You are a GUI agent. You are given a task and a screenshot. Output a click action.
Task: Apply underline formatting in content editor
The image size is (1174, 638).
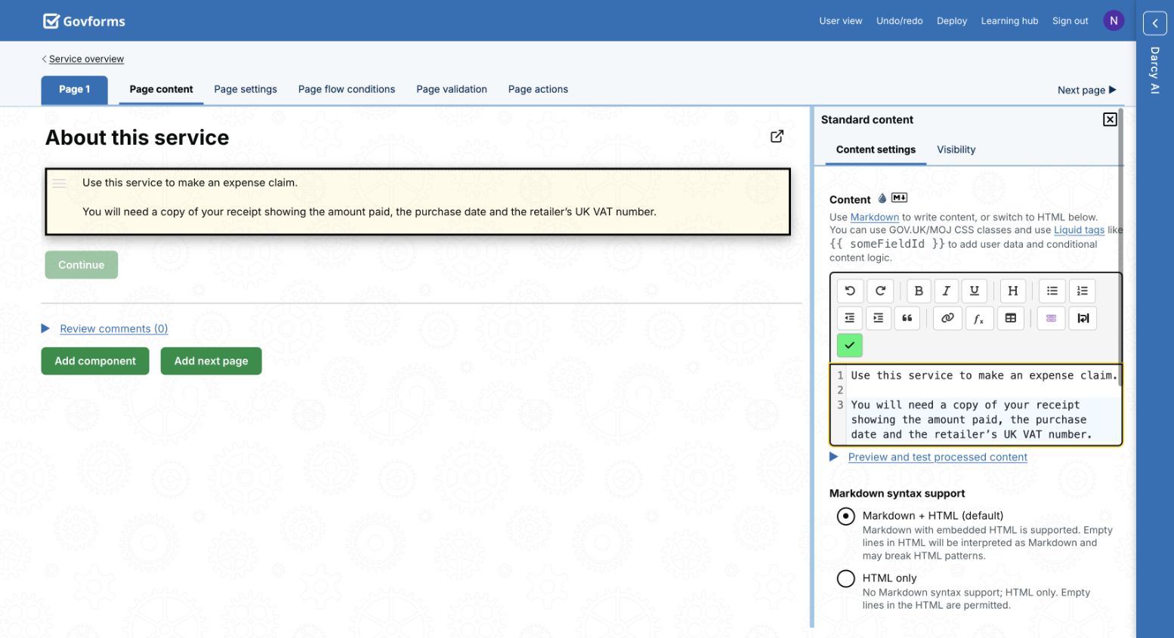pos(975,291)
